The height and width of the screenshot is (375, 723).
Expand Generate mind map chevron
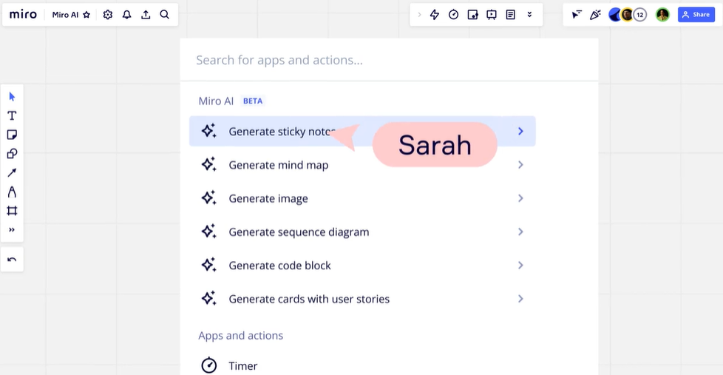(520, 165)
